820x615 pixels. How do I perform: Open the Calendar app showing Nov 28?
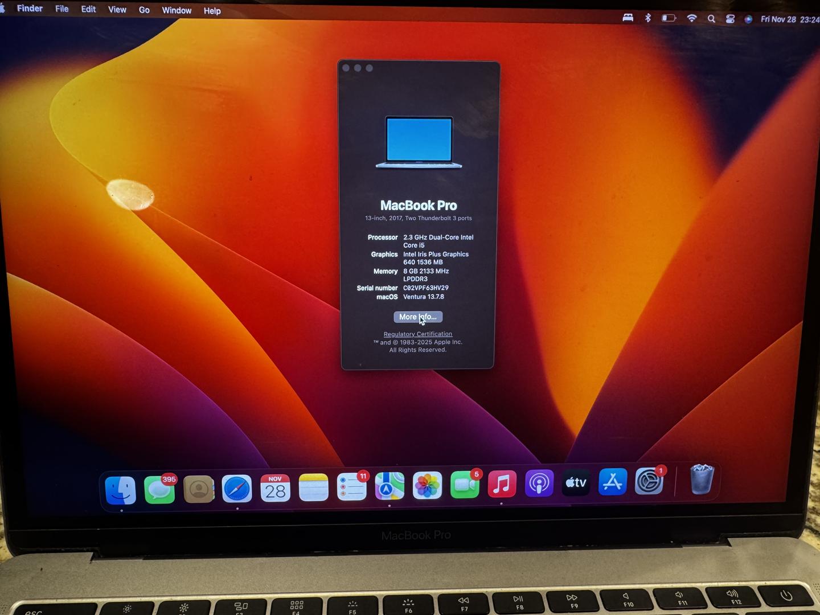click(275, 488)
